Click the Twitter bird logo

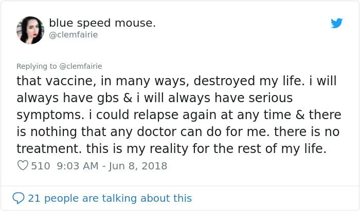(337, 23)
